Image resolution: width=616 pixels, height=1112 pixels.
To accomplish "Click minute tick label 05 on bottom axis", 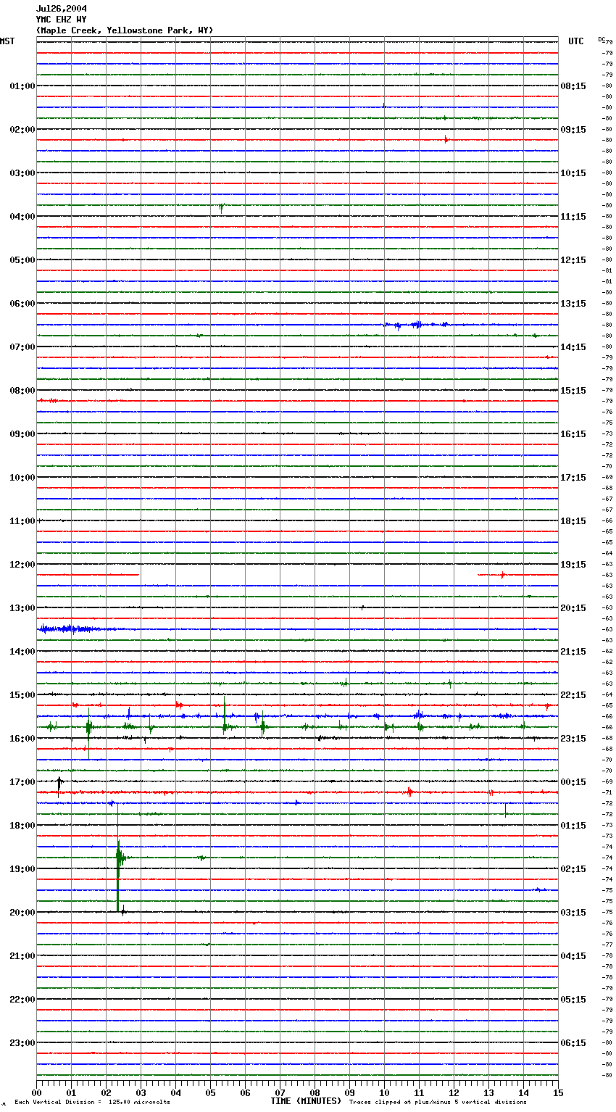I will point(210,1092).
